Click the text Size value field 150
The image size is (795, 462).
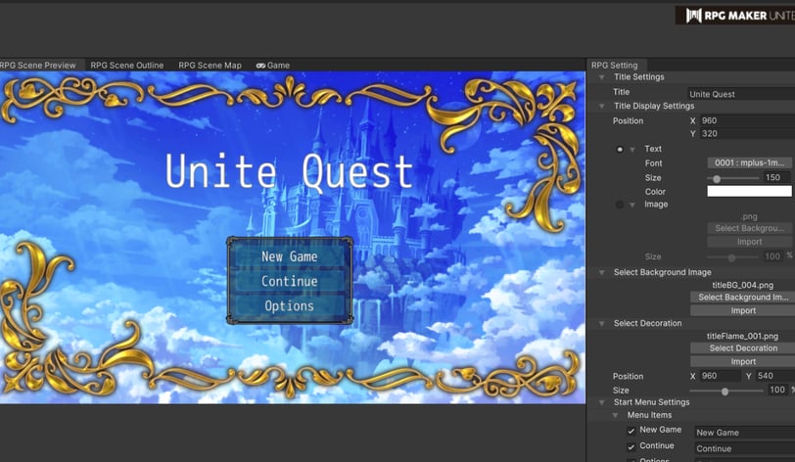coord(776,177)
